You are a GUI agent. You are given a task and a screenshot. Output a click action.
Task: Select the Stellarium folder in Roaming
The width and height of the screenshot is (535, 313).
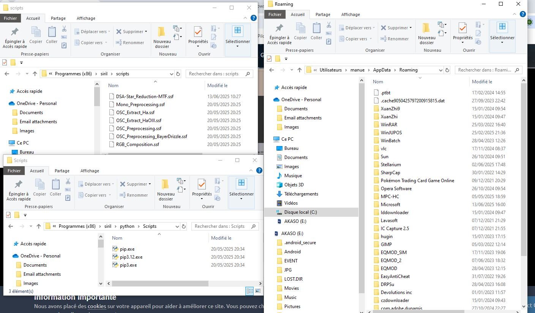pyautogui.click(x=391, y=165)
